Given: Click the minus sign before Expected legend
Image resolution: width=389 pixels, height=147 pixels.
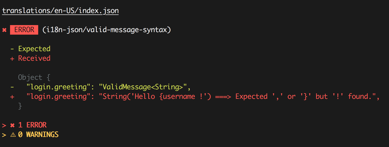Looking at the screenshot, I should 12,49.
